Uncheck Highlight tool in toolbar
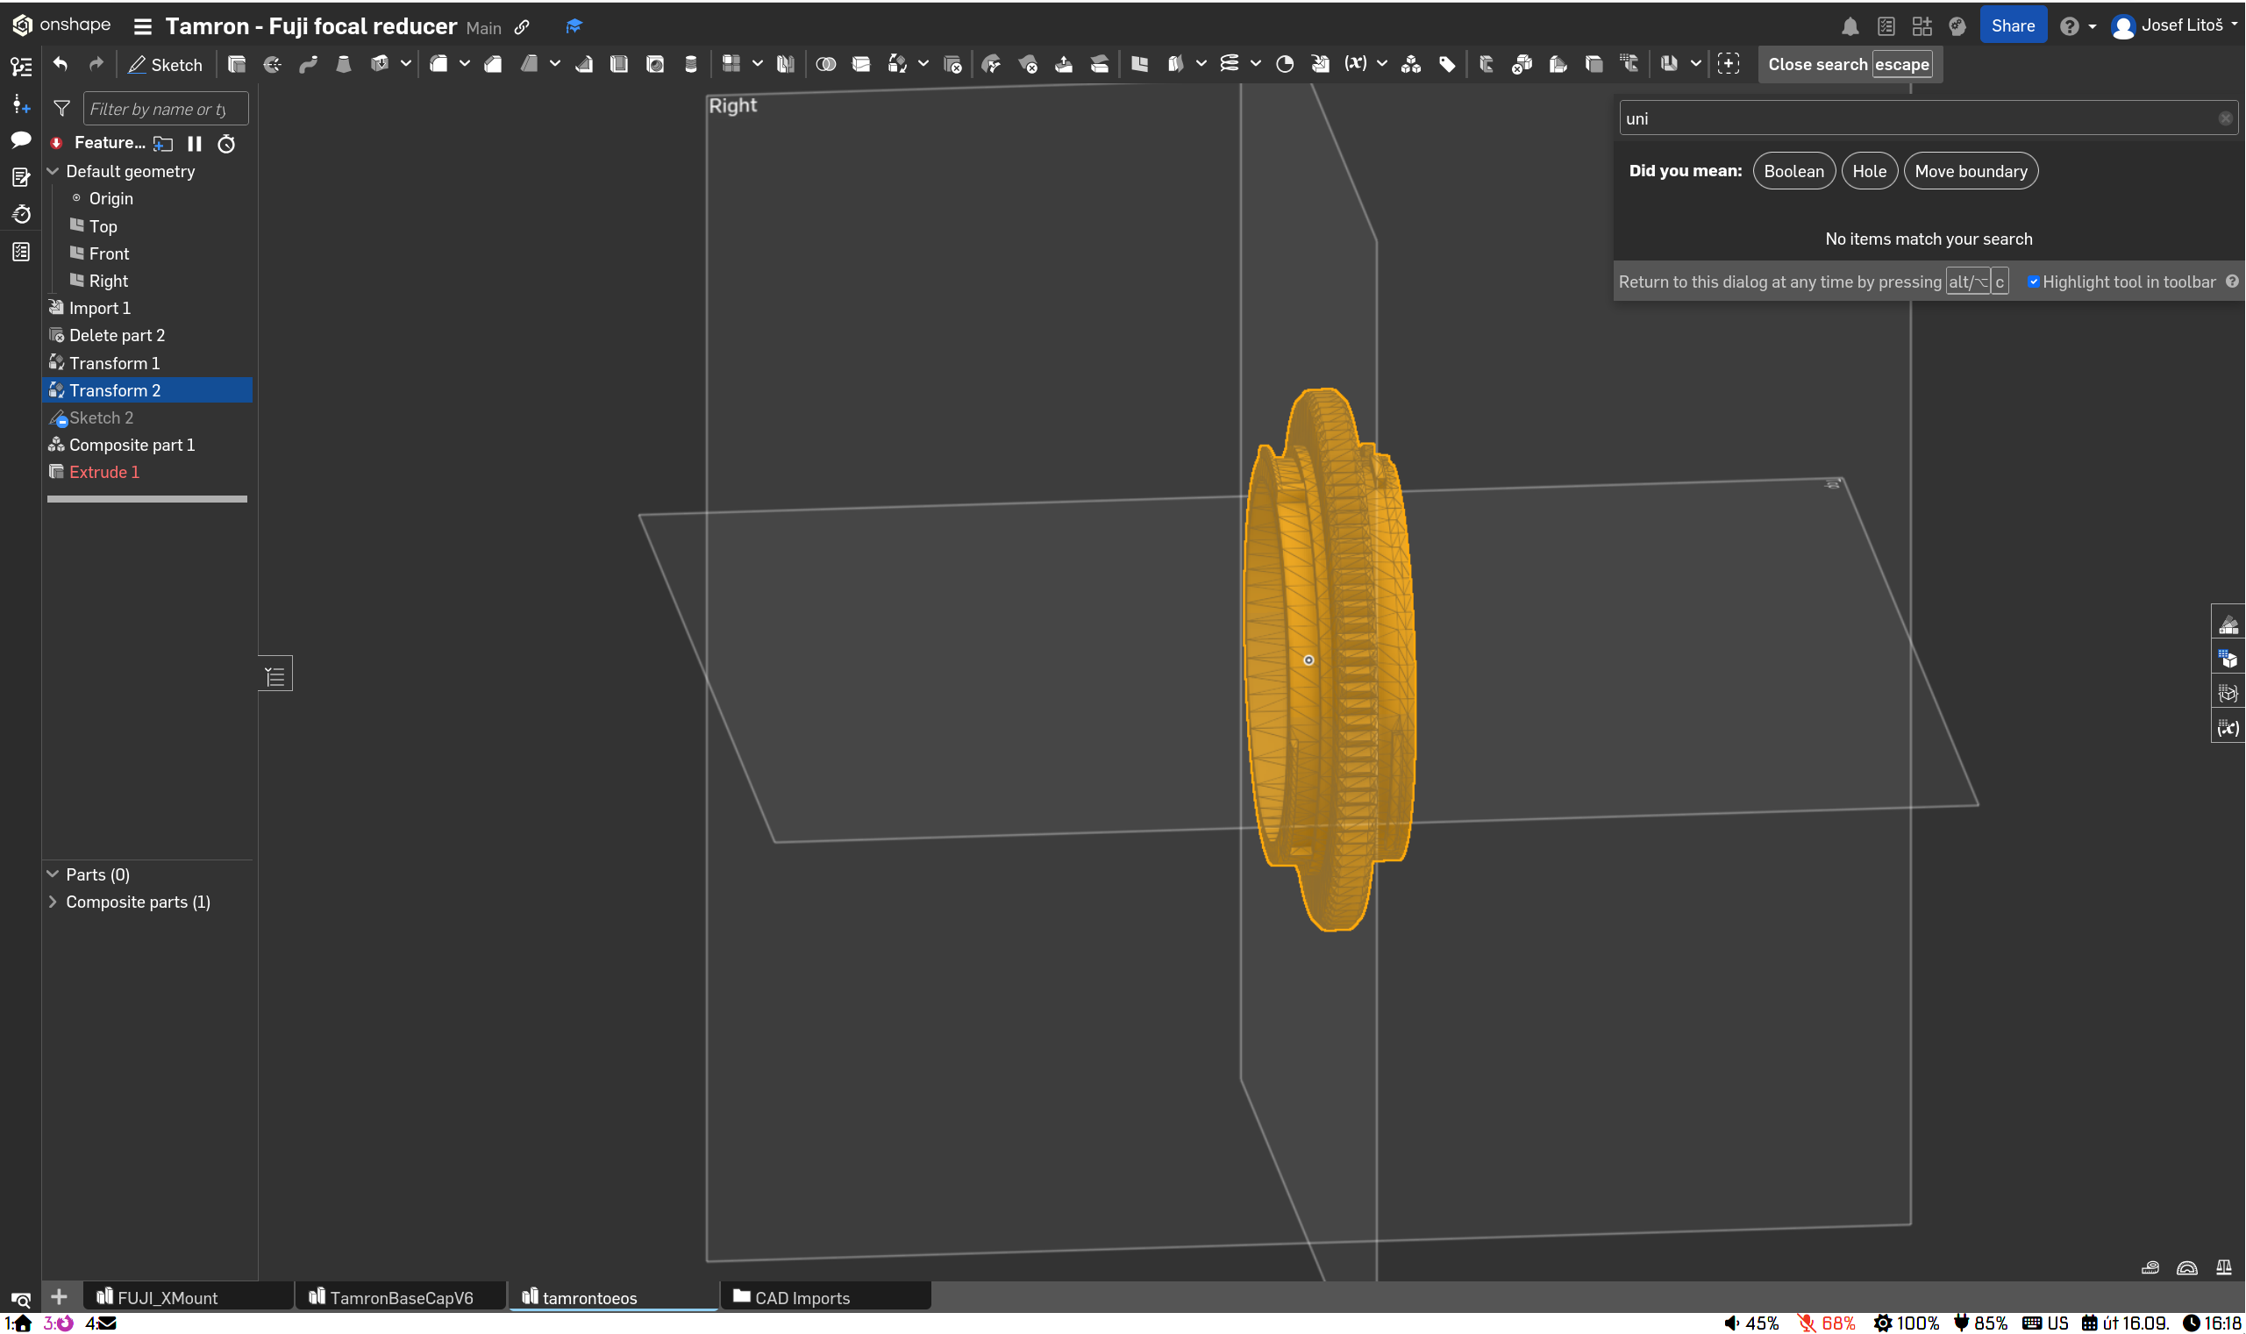The image size is (2246, 1334). click(x=2033, y=282)
